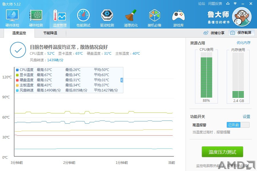Open 硬件检测 hardware detection
257x171 pixels.
[36, 18]
